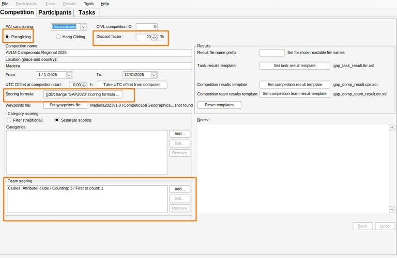The image size is (397, 258).
Task: Select the Separate scoring option
Action: 57,120
